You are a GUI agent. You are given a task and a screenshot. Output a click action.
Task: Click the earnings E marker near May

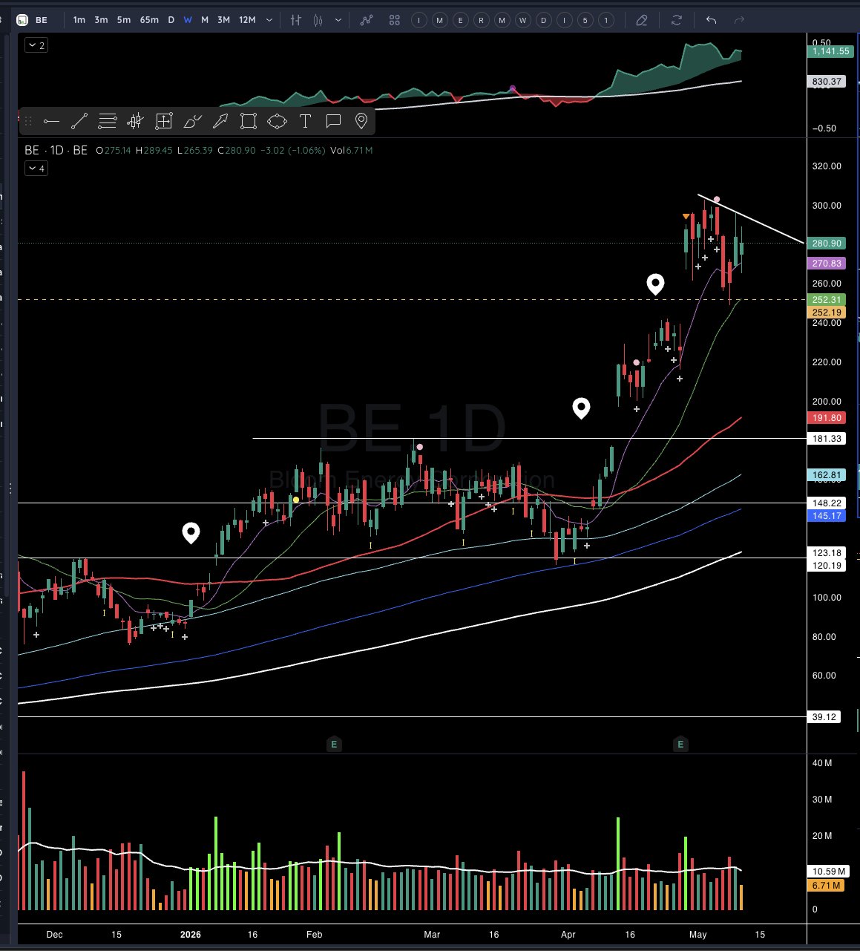point(680,744)
